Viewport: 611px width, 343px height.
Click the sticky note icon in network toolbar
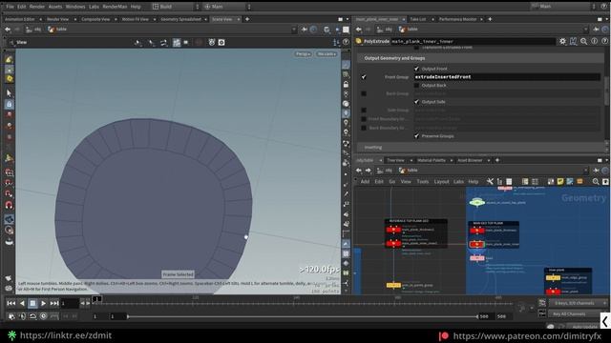point(560,182)
